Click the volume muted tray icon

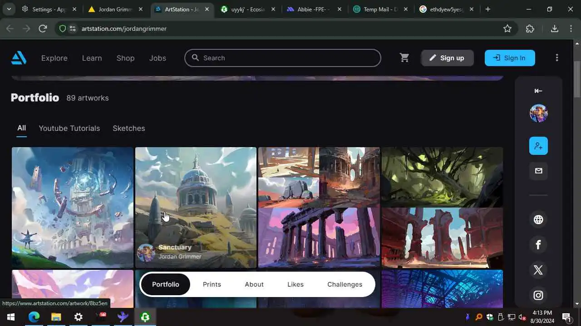tap(522, 317)
